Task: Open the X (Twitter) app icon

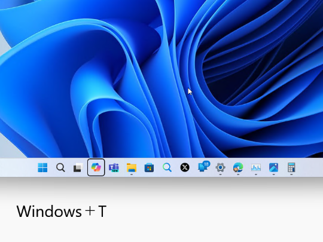Action: click(x=185, y=167)
